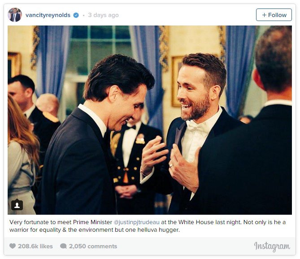Open the 2,050 comments link
300x259 pixels.
pos(93,246)
